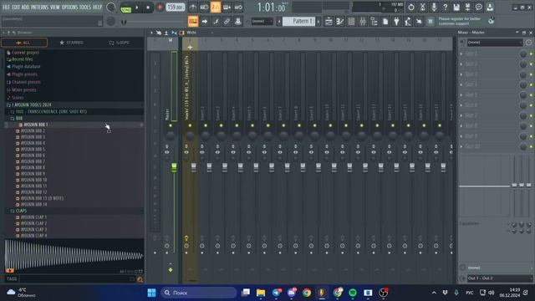Open the snap selector dropdown showing (none)
Screen dimensions: 535x301
262,22
